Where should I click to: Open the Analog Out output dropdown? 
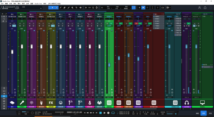tap(187, 16)
